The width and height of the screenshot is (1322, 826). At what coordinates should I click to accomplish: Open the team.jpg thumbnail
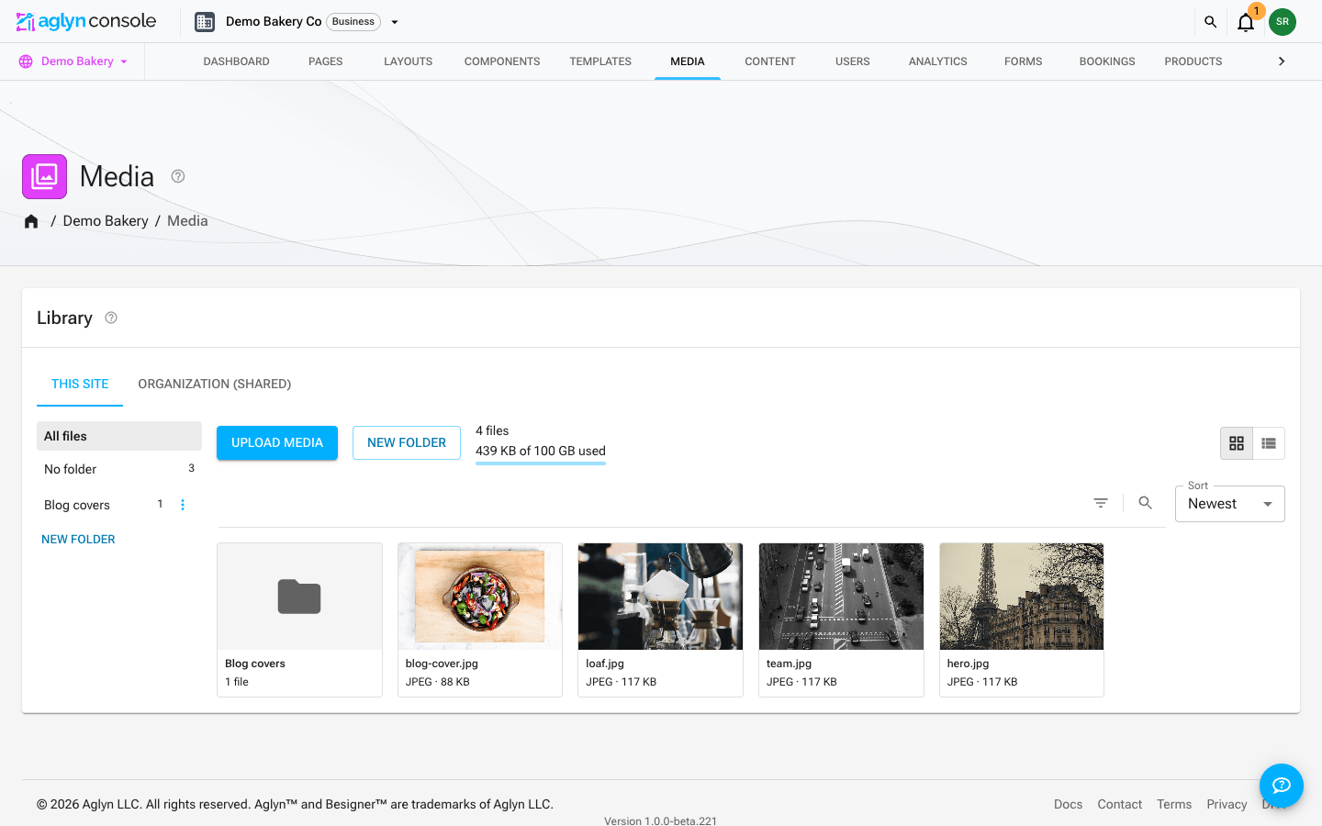[x=841, y=597]
